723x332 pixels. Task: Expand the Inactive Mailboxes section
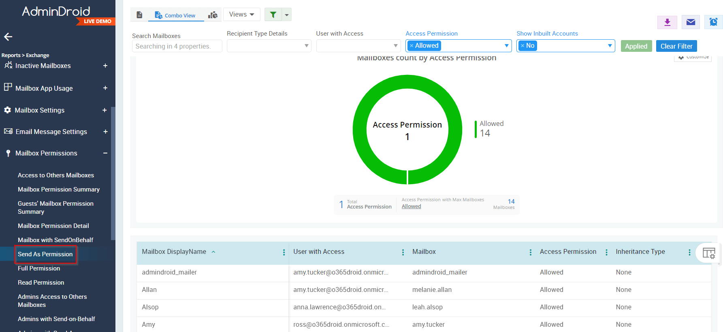105,66
